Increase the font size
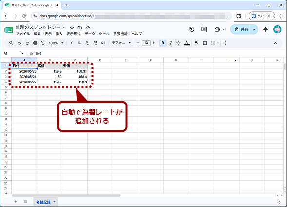 click(154, 43)
